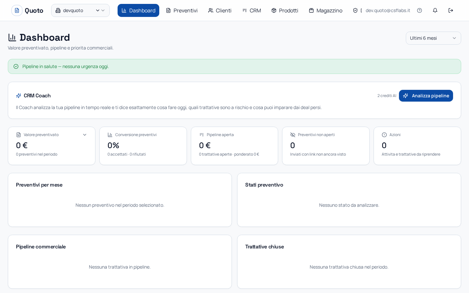Open the Prodotti menu item
469x293 pixels.
[x=285, y=10]
